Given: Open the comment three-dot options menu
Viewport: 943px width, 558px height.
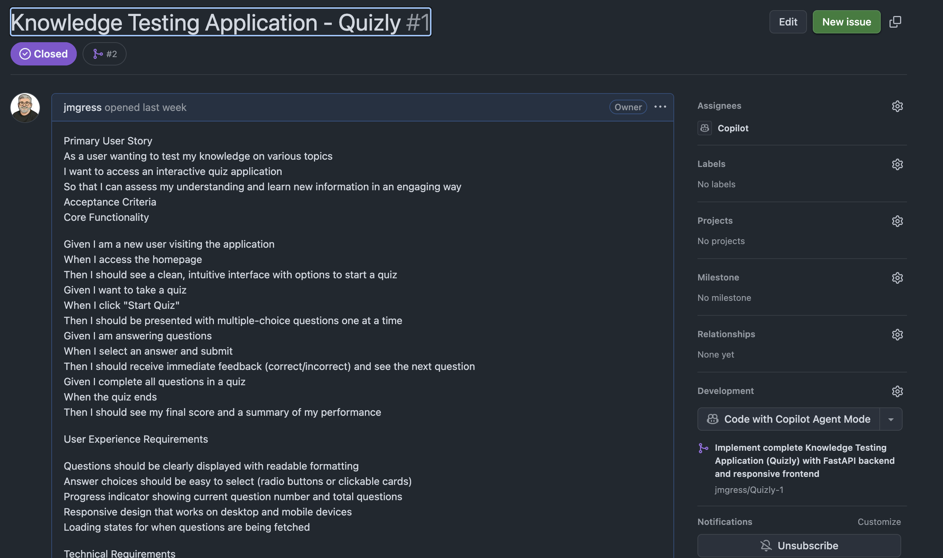Looking at the screenshot, I should [x=660, y=107].
